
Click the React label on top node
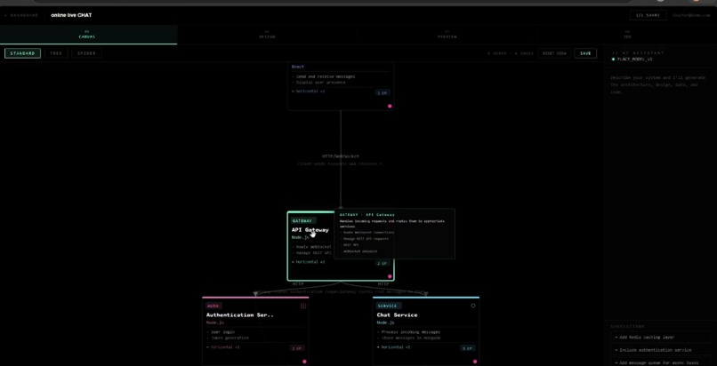click(x=298, y=67)
